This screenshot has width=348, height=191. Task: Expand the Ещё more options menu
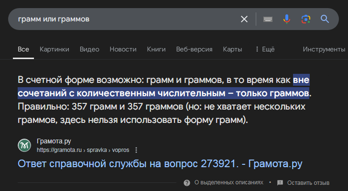[x=264, y=49]
